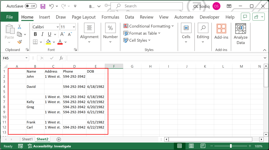Toggle Bold formatting

pyautogui.click(x=35, y=34)
